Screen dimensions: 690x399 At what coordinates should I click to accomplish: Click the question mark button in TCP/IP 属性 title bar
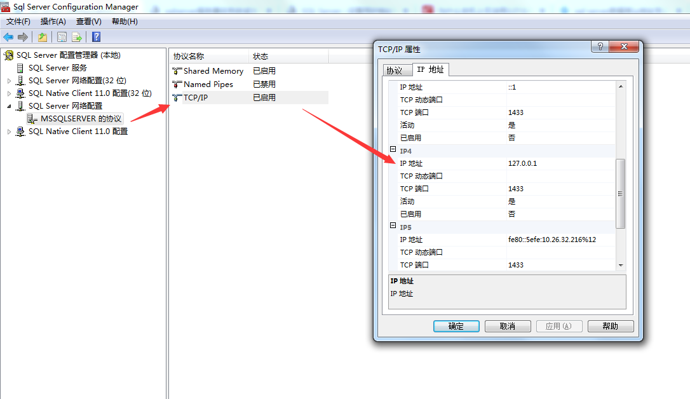tap(600, 46)
